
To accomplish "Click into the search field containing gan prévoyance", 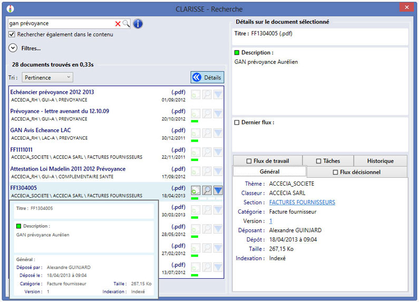I will click(61, 24).
